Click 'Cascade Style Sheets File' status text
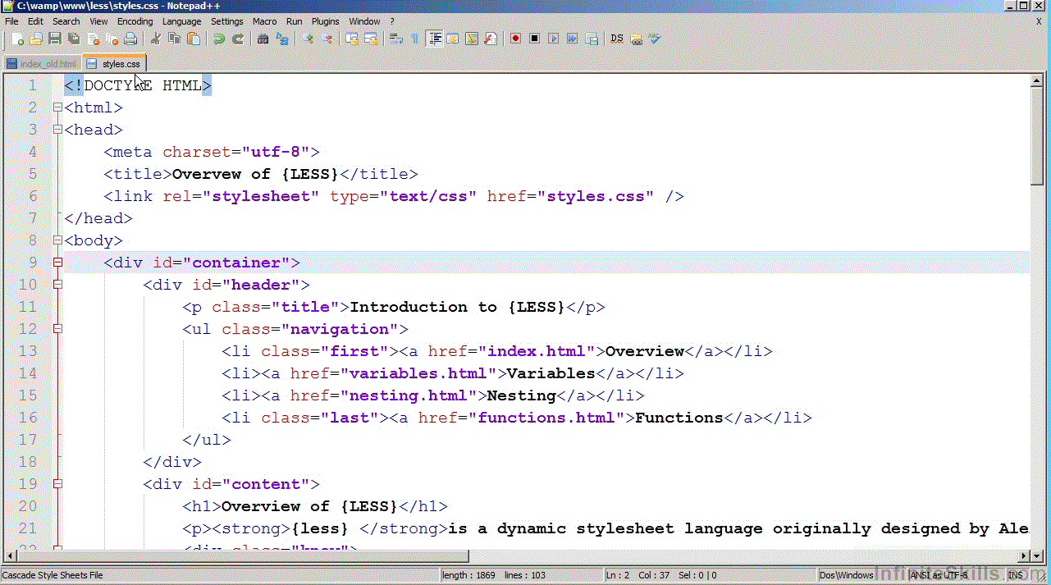Viewport: 1051px width, 585px height. tap(53, 575)
